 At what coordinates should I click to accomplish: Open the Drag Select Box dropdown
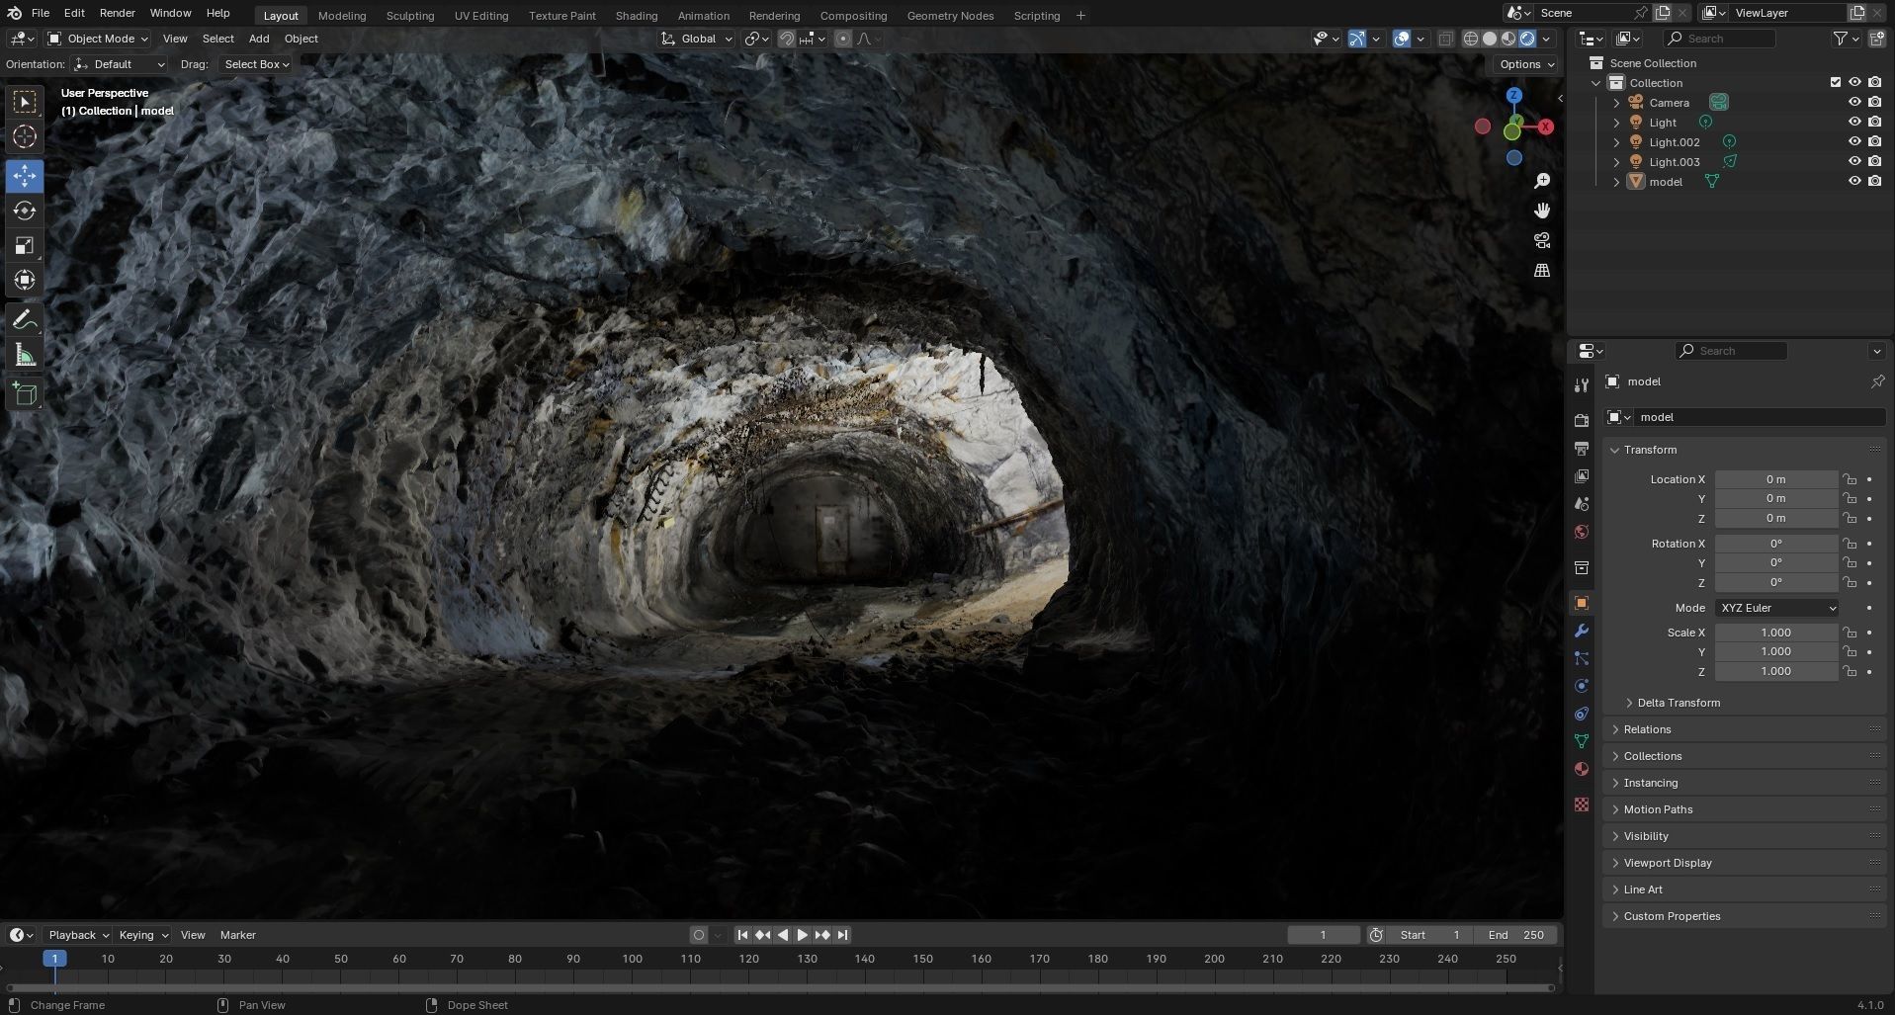pos(255,64)
